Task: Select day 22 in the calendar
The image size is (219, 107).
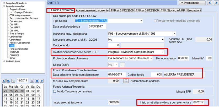Action: coord(27,102)
